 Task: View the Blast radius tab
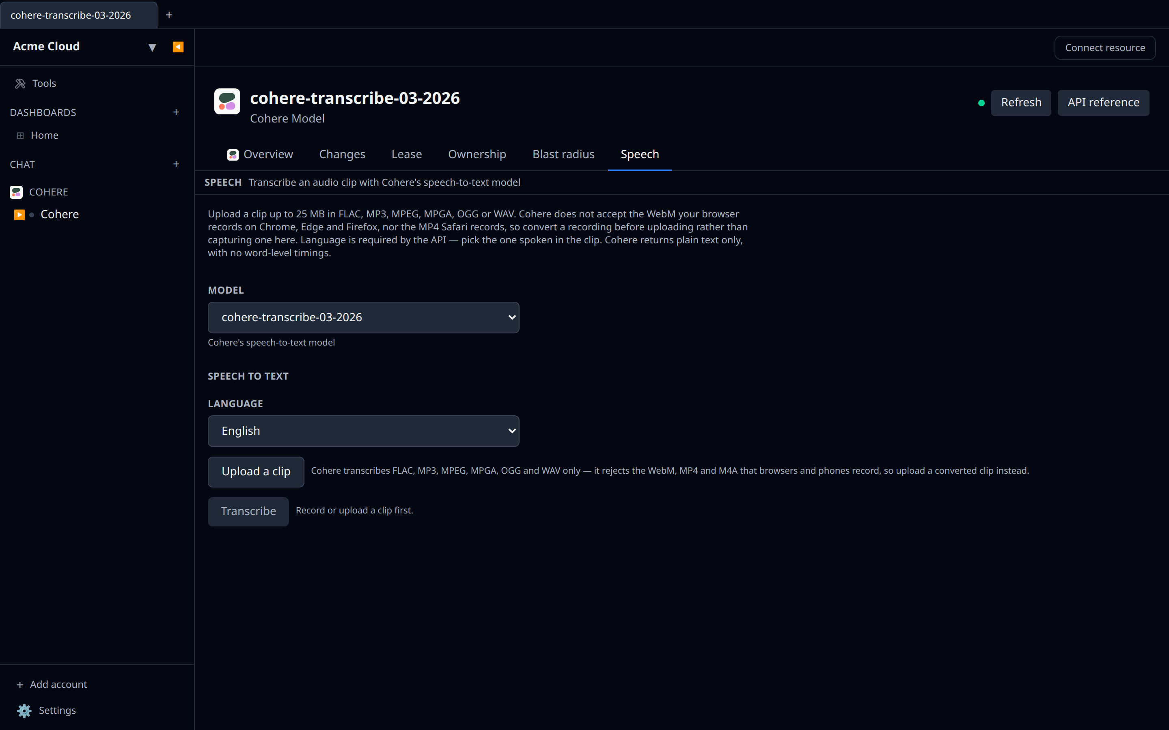(563, 155)
